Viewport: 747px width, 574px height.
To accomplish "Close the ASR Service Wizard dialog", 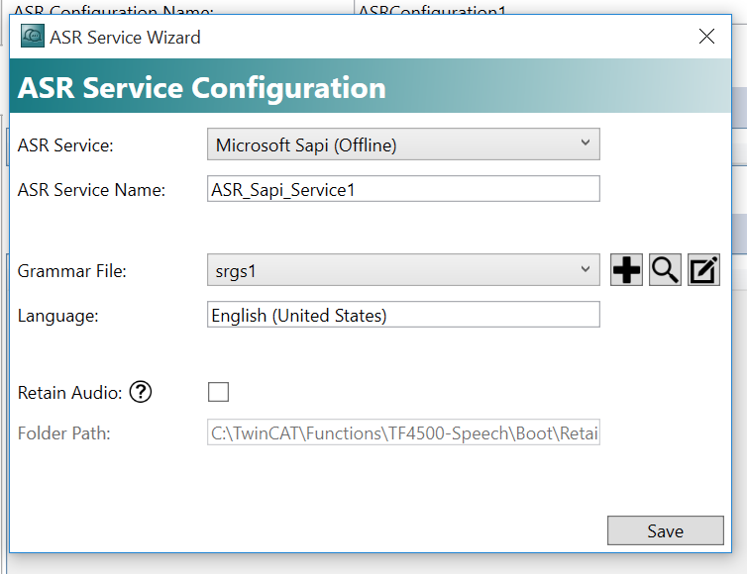I will point(706,37).
